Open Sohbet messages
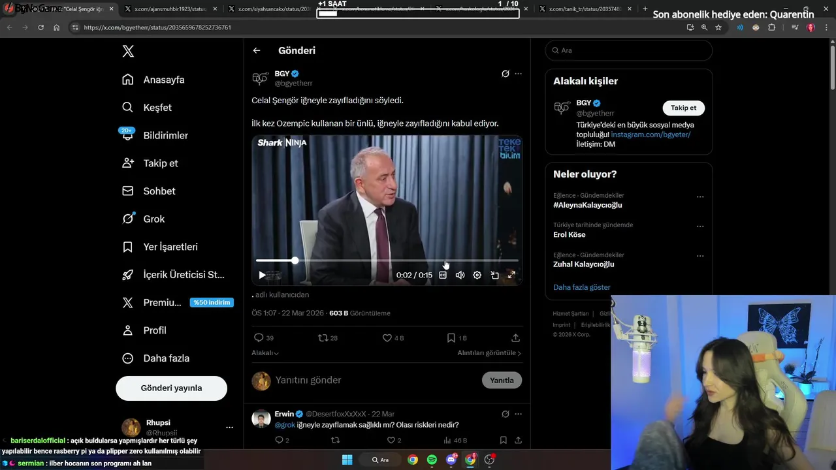Screen dimensions: 836x470 coord(148,191)
